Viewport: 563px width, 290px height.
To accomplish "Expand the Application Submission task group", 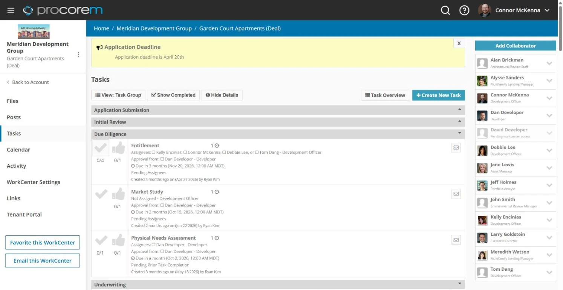I will (278, 110).
